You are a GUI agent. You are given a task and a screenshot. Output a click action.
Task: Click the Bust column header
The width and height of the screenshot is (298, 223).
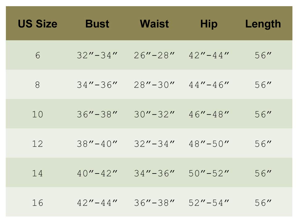click(97, 24)
